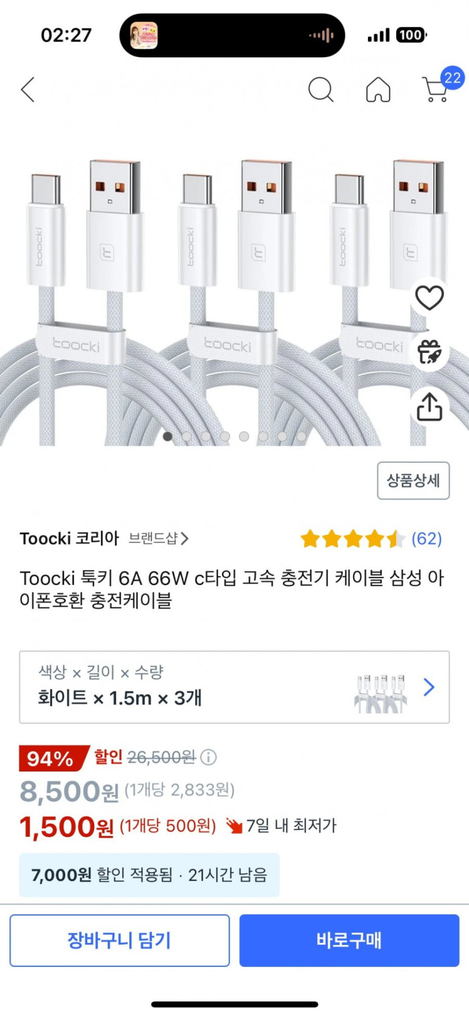Add to cart with 장바구니 담기

tap(120, 940)
